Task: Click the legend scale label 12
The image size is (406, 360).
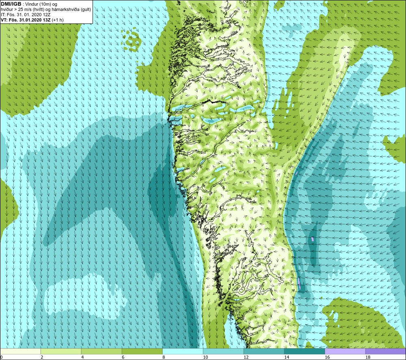Action: [x=246, y=357]
